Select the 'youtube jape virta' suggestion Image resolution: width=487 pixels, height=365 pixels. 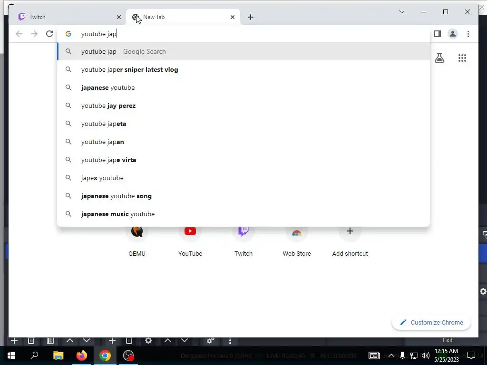(x=243, y=160)
